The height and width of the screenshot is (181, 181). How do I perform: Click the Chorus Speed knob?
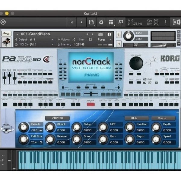click(x=156, y=139)
